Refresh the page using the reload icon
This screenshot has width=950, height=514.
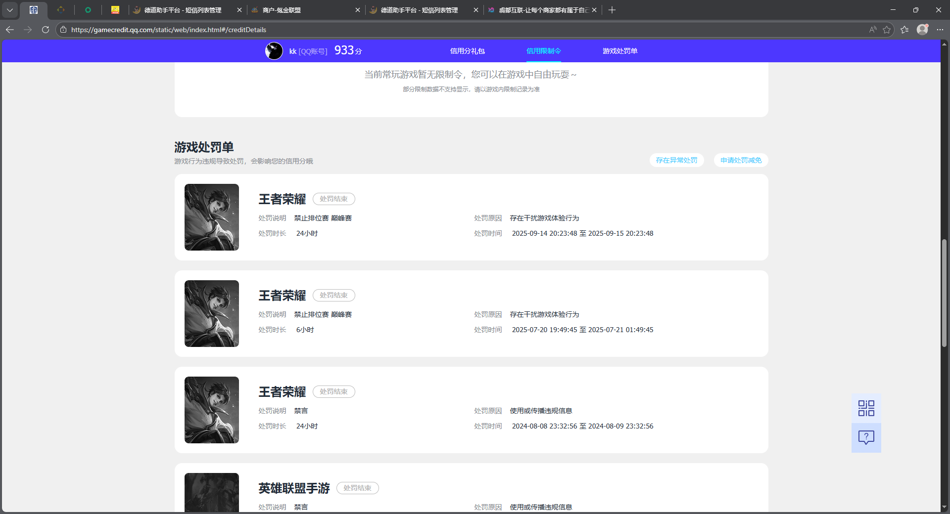[46, 30]
